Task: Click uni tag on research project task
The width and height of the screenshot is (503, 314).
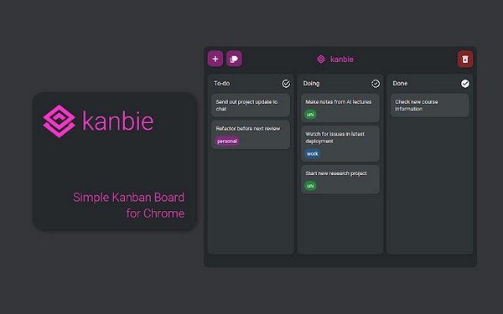Action: click(310, 186)
